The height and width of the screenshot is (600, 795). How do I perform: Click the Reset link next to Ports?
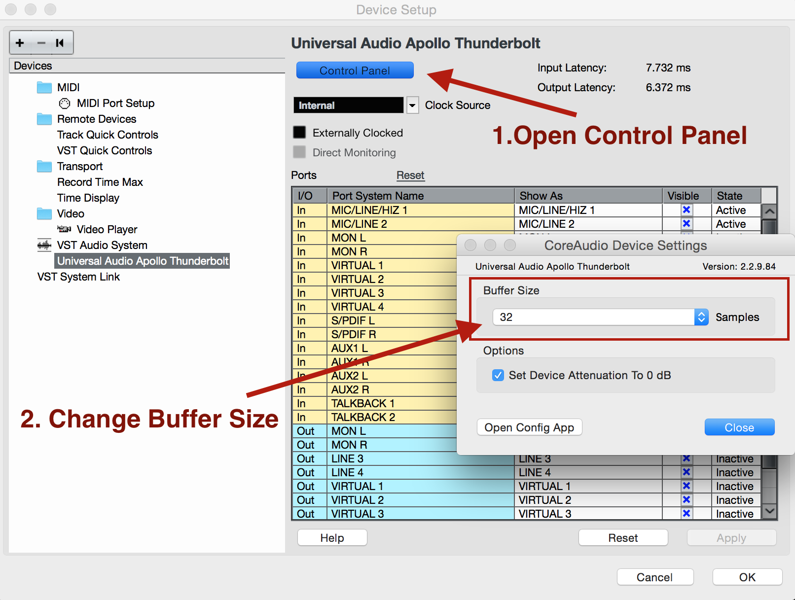[410, 176]
